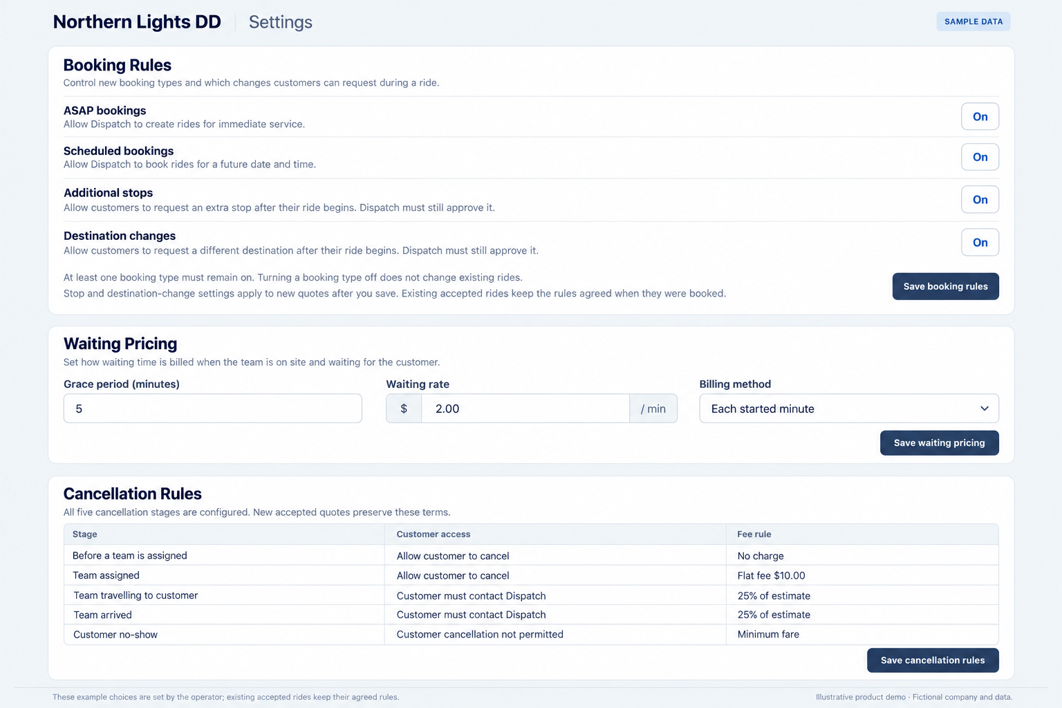Click the SAMPLE DATA badge
This screenshot has height=708, width=1062.
click(973, 21)
